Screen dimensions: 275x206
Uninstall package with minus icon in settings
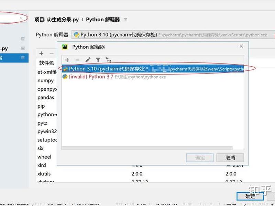click(x=52, y=53)
